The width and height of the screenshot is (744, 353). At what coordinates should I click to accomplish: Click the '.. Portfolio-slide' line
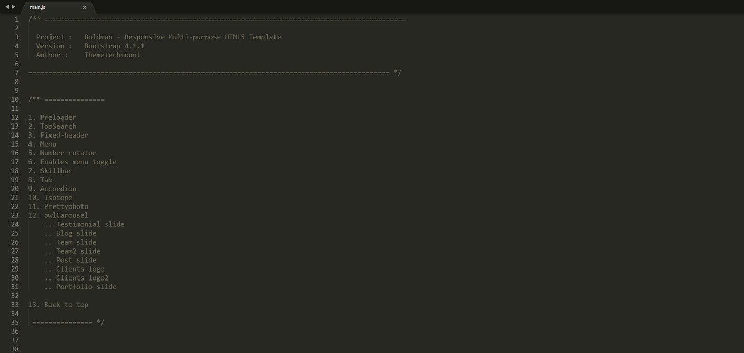pyautogui.click(x=80, y=287)
